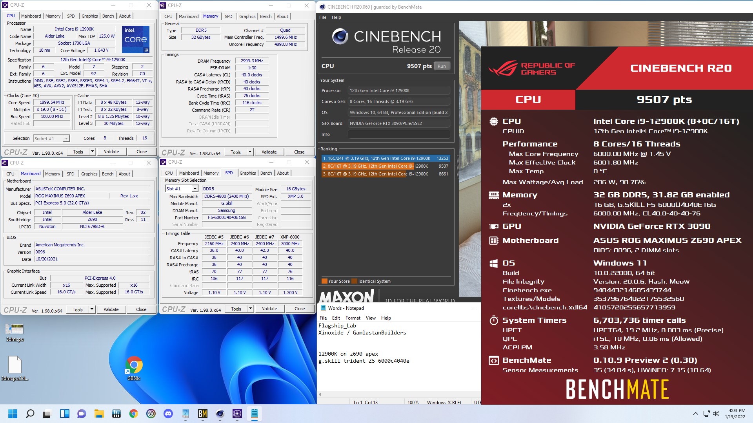
Task: Click BIOS version 0096 field in CPU-Z
Action: tap(92, 252)
